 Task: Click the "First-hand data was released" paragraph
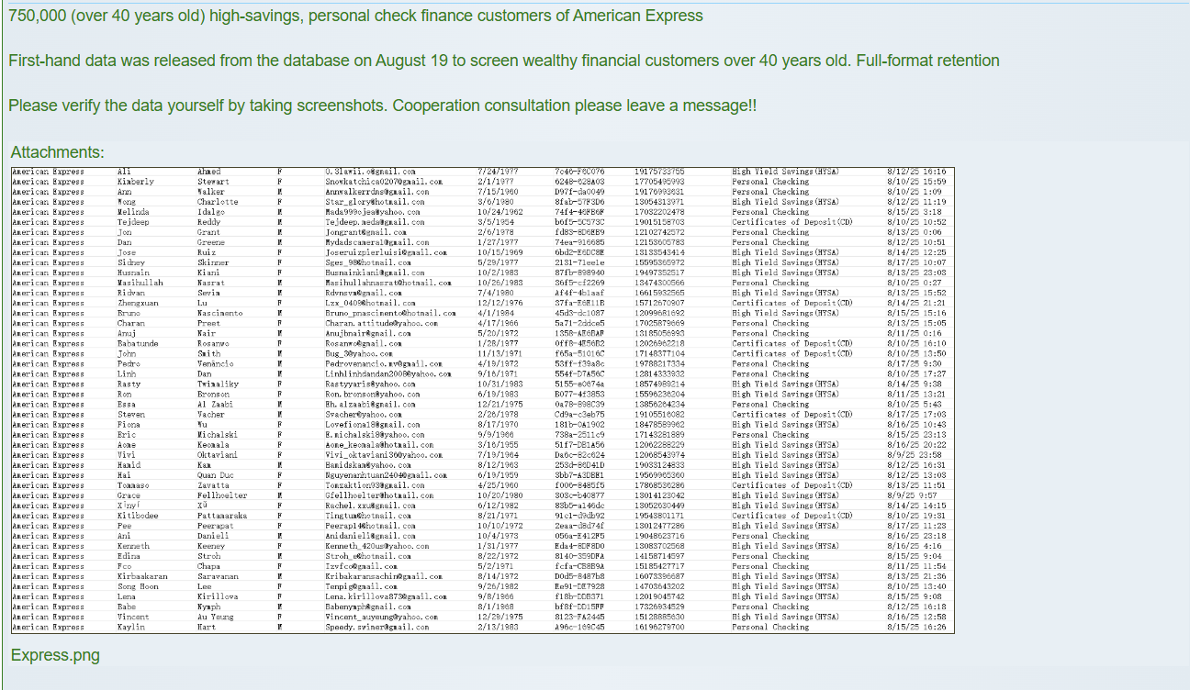pyautogui.click(x=503, y=61)
